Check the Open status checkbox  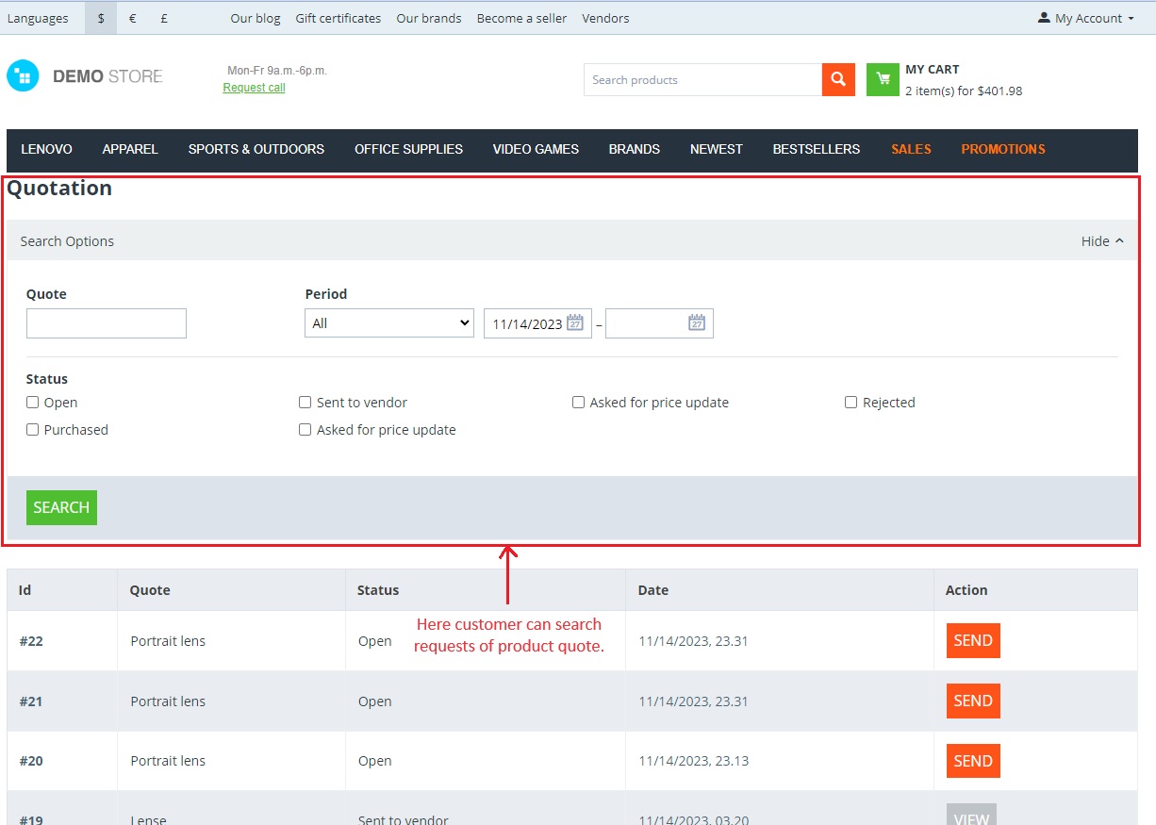point(33,402)
